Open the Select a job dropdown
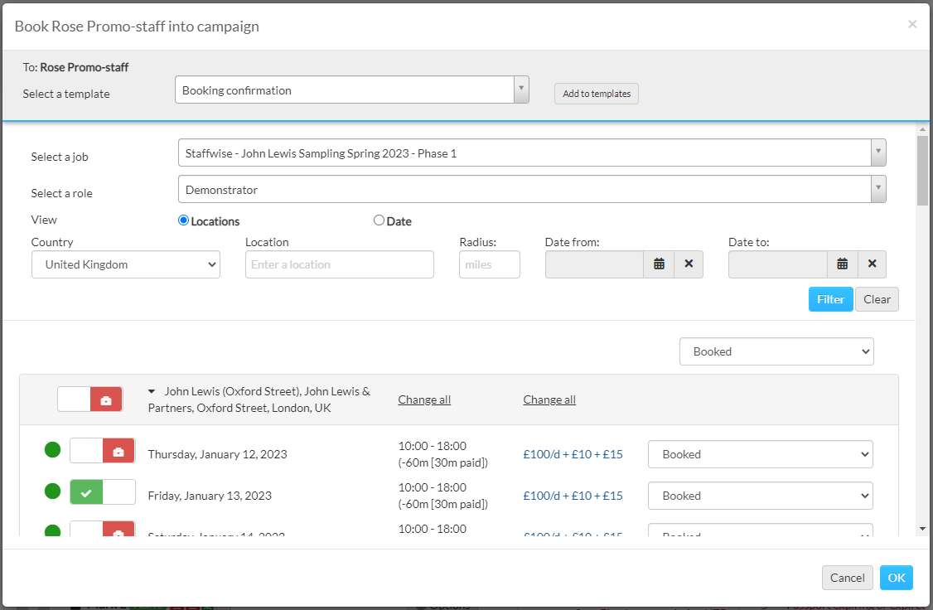 532,153
